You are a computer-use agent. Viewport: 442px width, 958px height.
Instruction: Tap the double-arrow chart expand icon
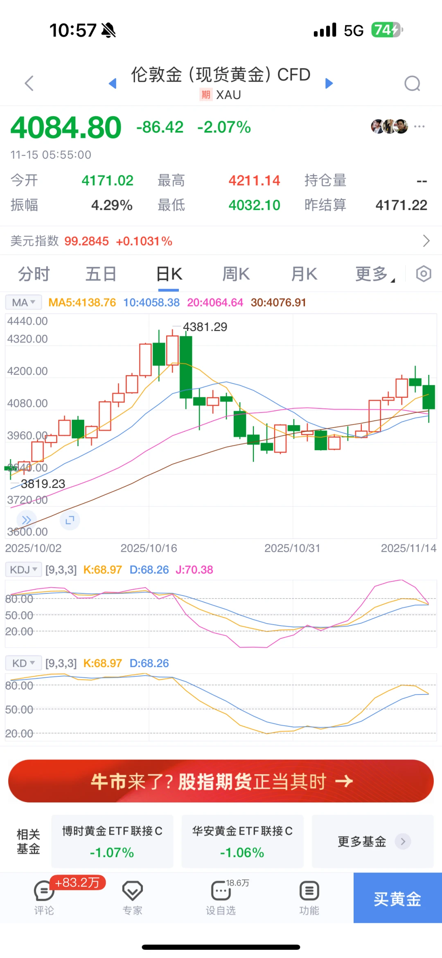pos(27,520)
